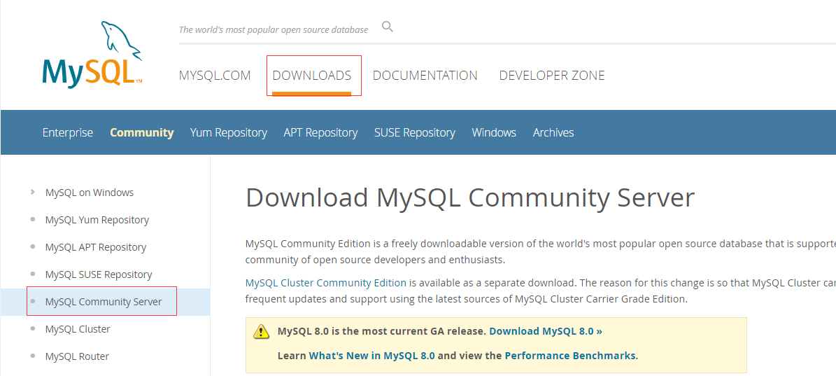The width and height of the screenshot is (836, 376).
Task: Open MySQL on Windows sidebar link
Action: point(90,193)
